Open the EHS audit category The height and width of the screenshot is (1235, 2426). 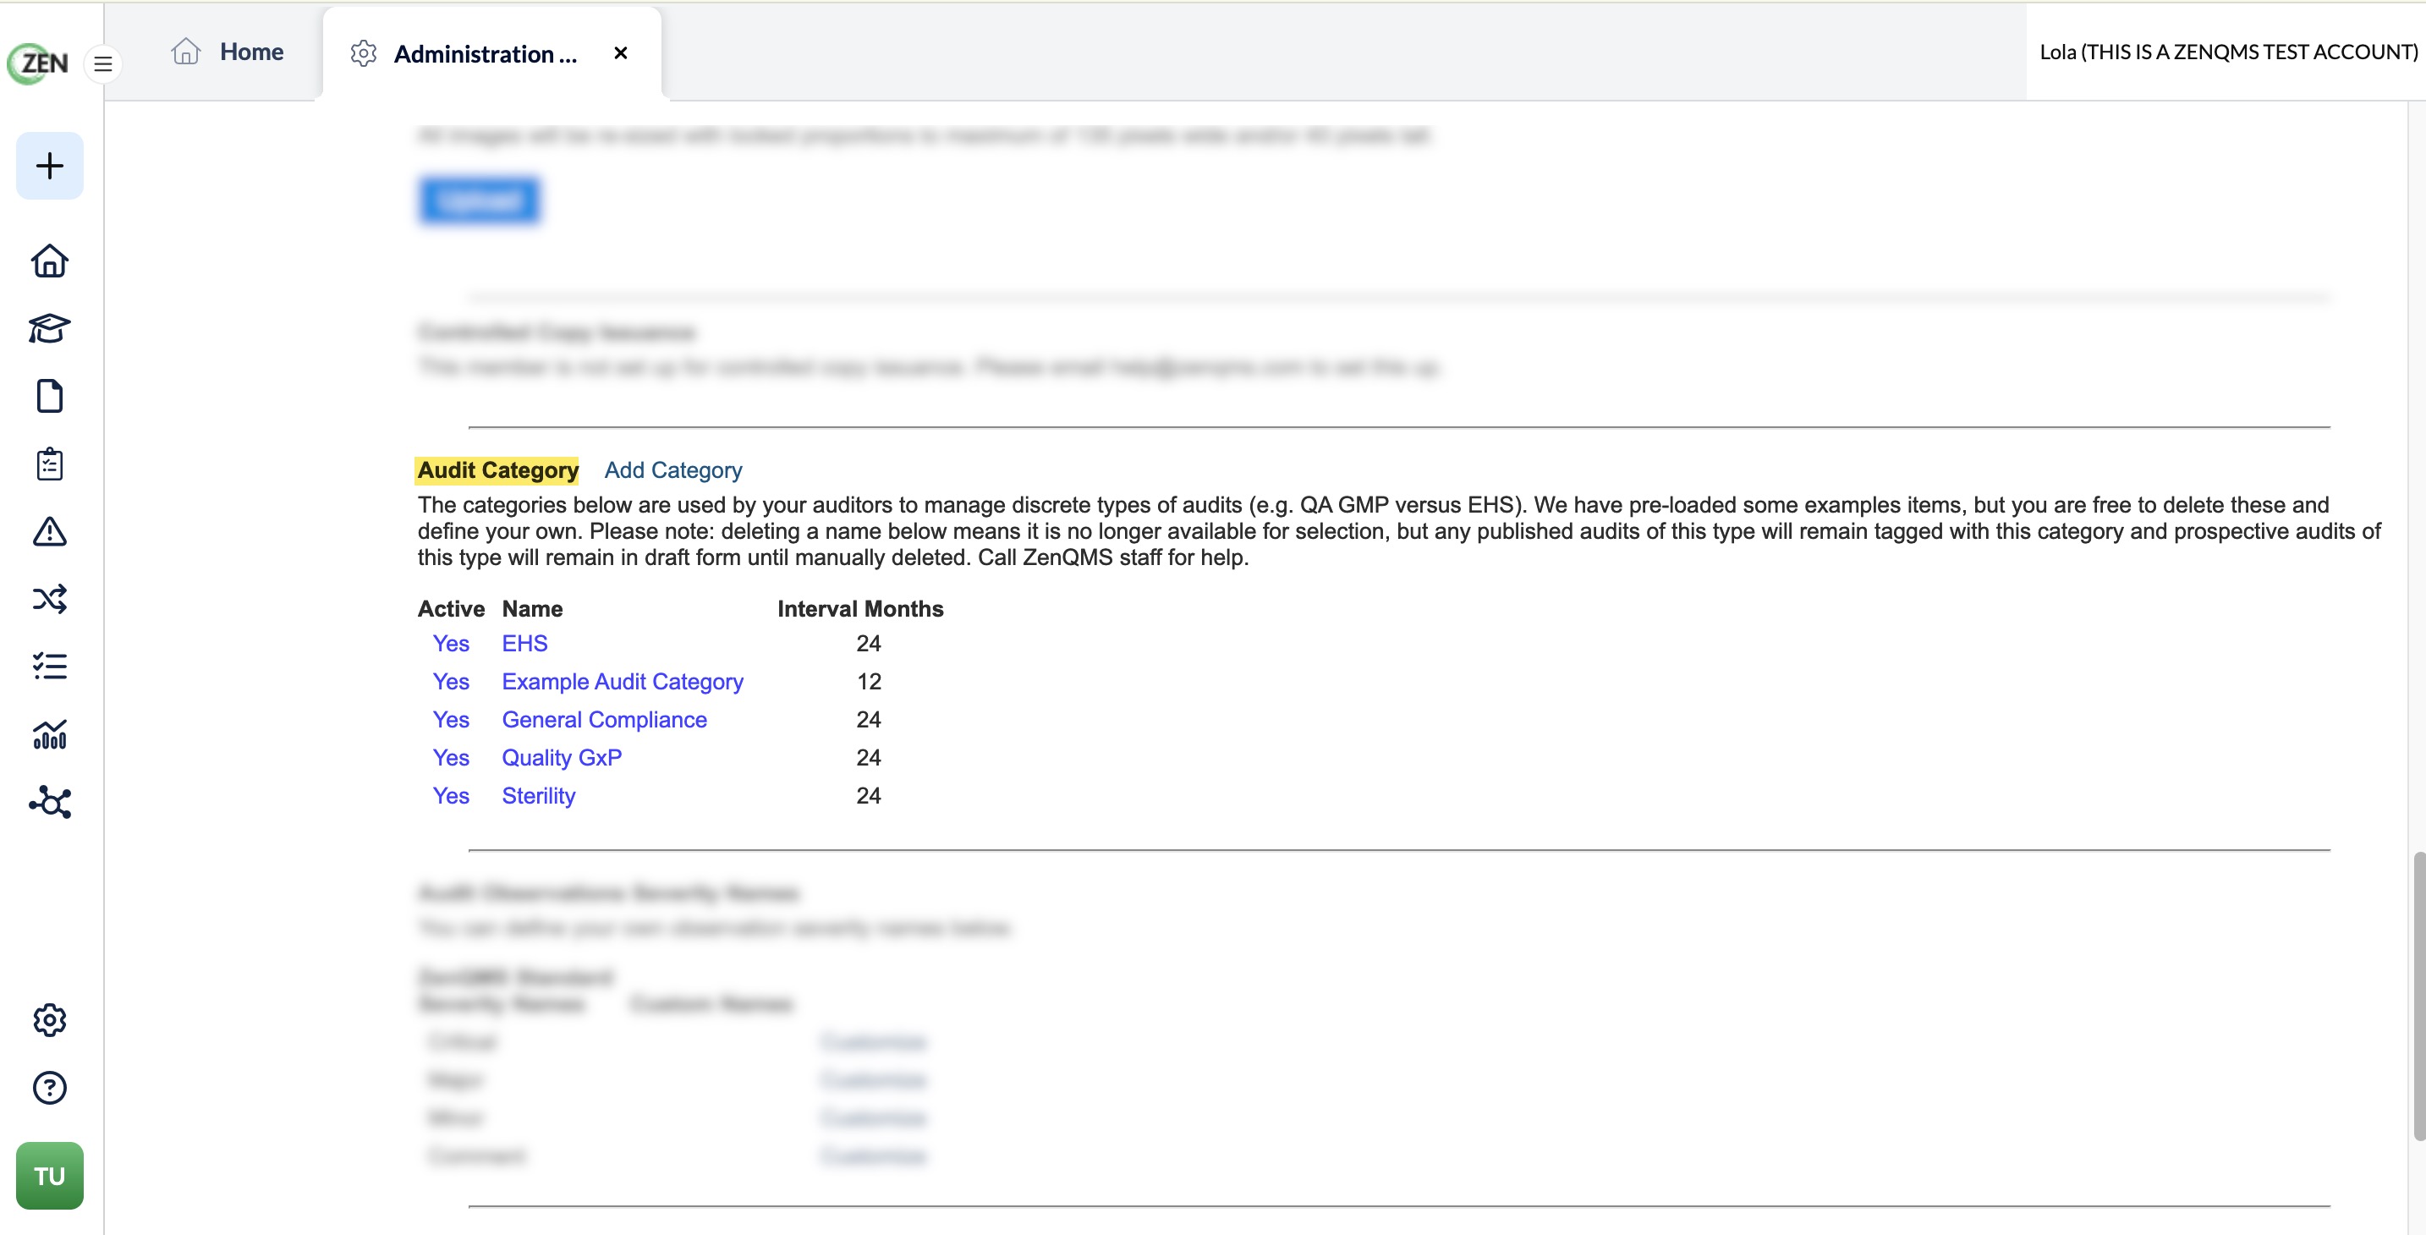[x=524, y=644]
